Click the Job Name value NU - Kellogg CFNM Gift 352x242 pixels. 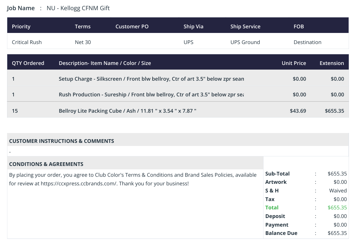tap(78, 8)
